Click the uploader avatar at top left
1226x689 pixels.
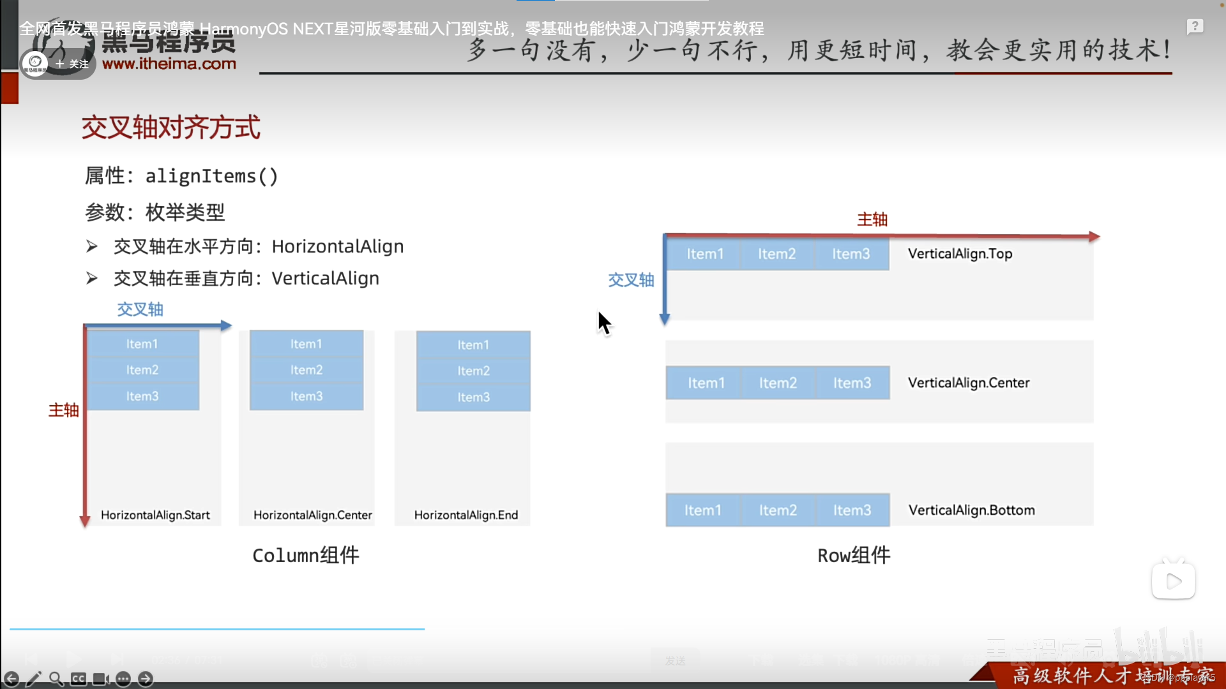(36, 63)
